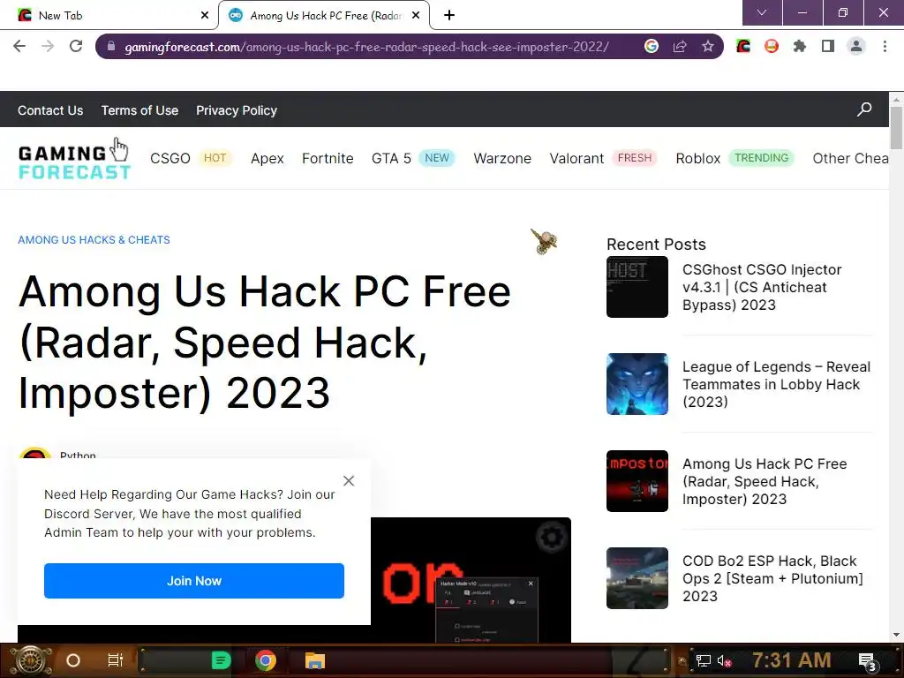Reload the current page

point(76,46)
